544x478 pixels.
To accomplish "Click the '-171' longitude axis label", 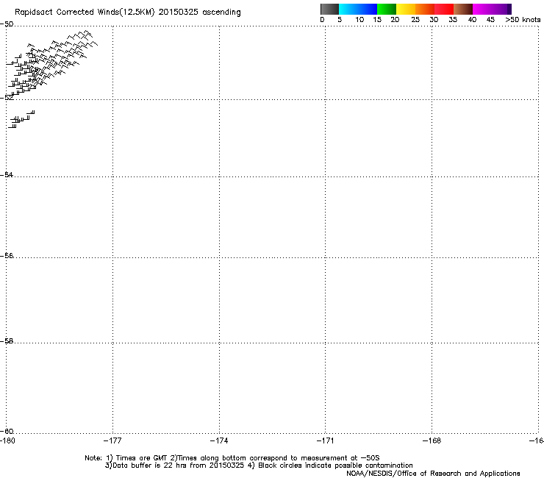I will 326,440.
